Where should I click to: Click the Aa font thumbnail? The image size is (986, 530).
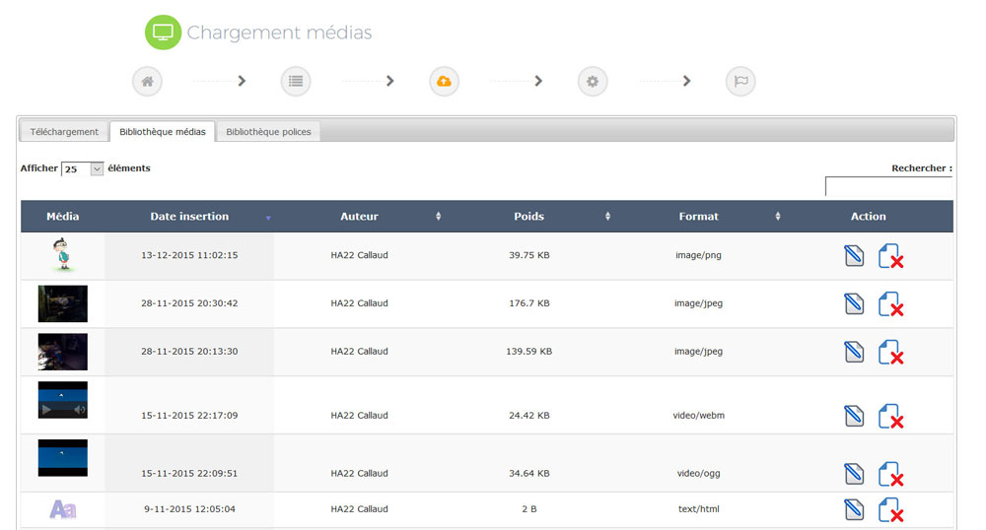click(63, 508)
